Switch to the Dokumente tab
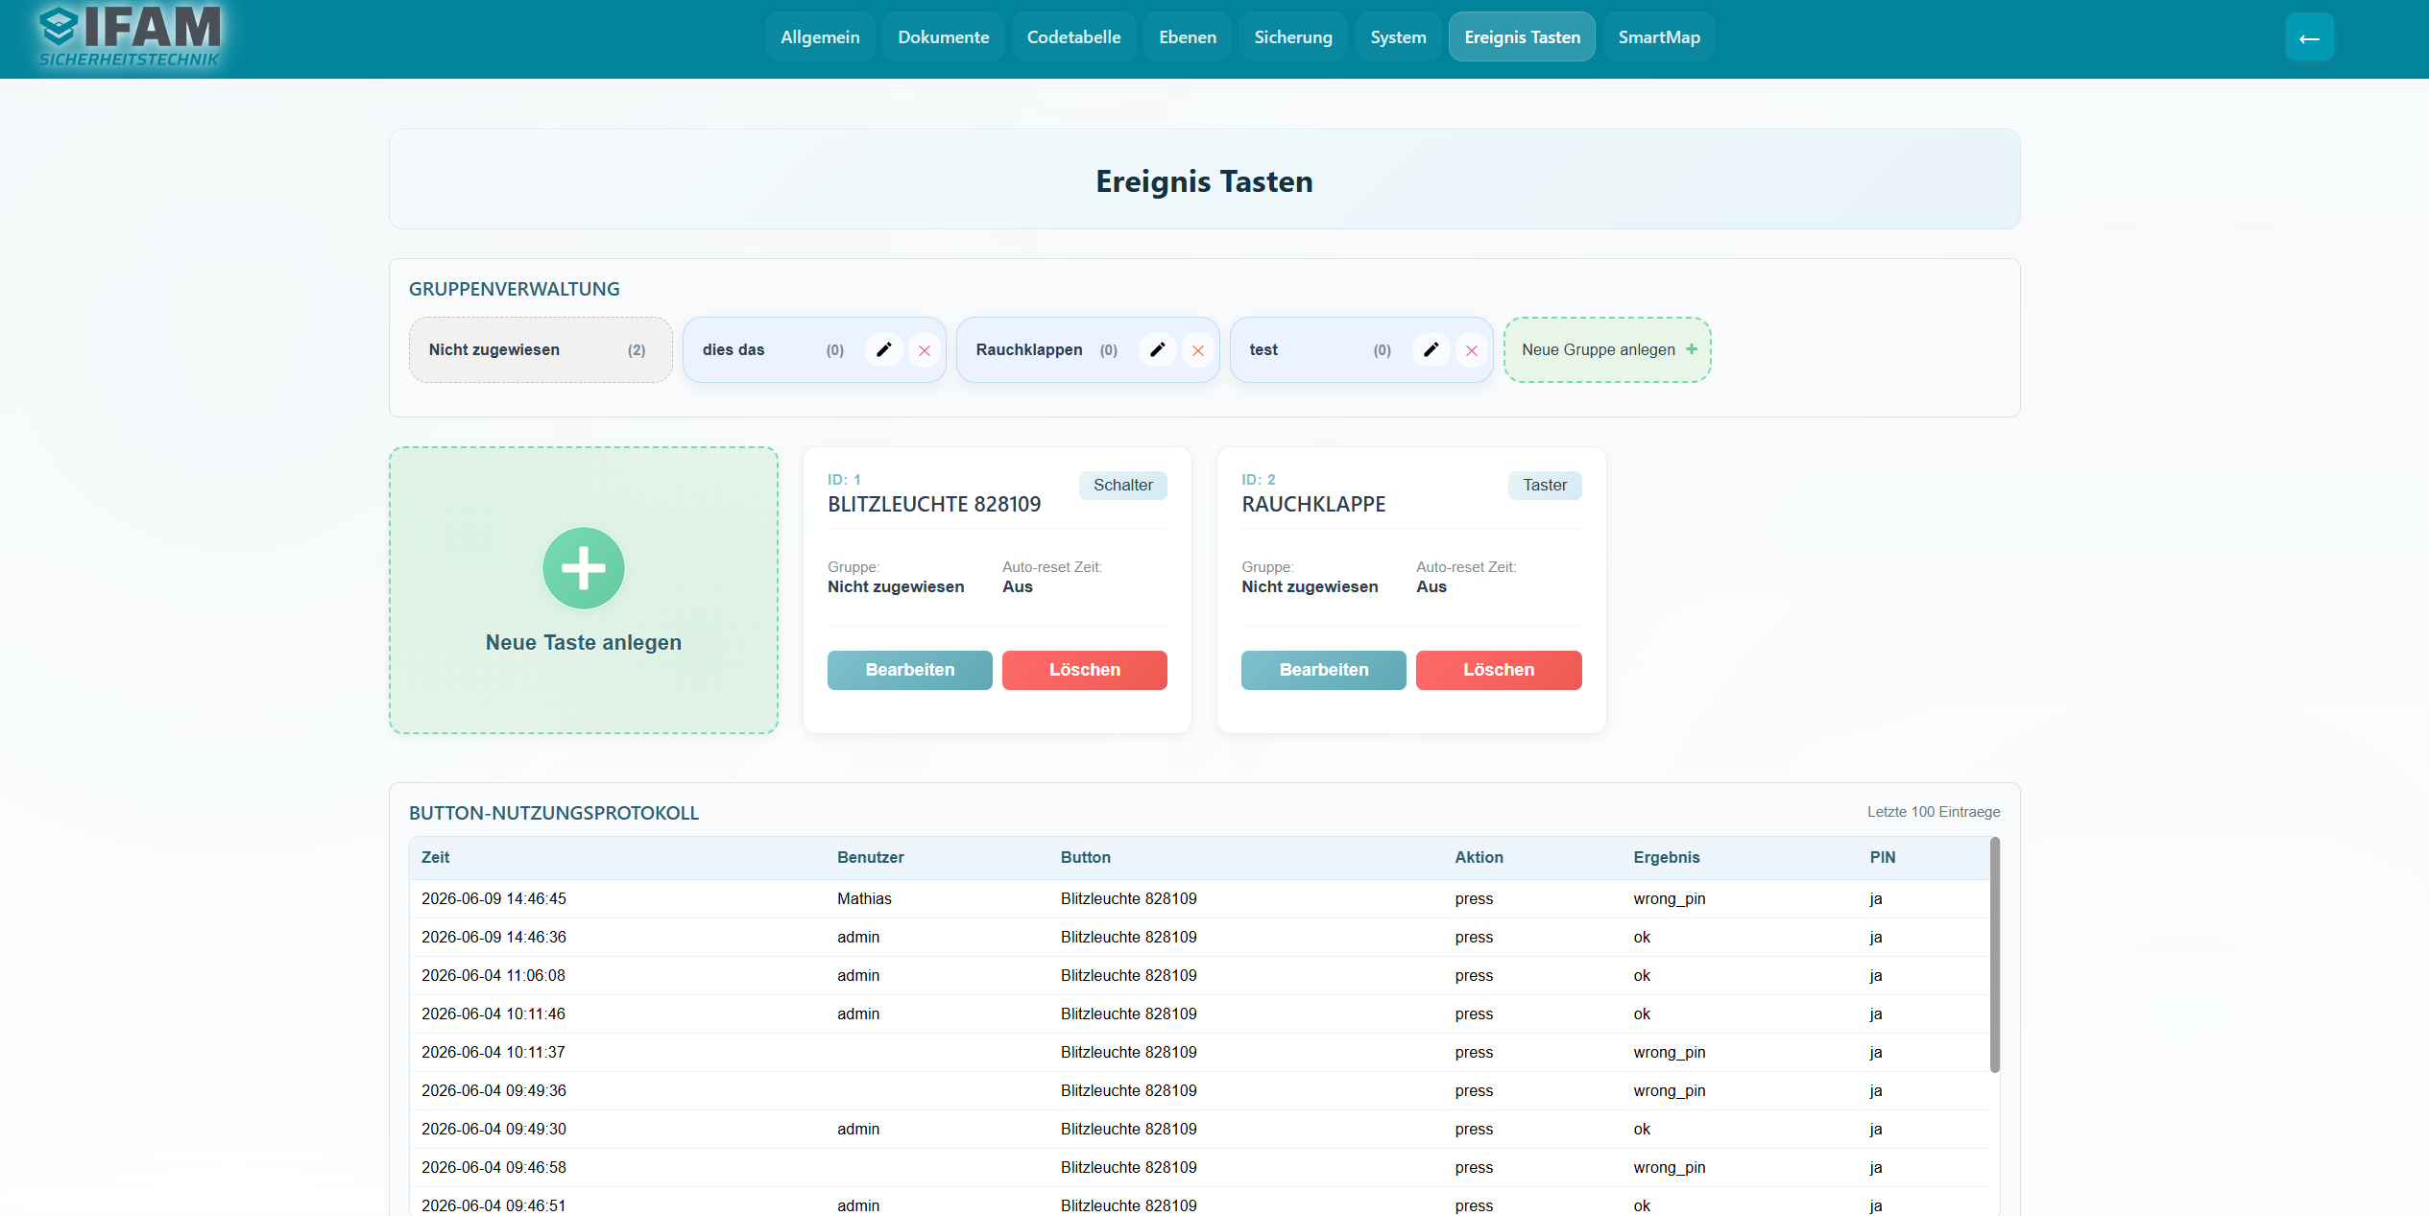 tap(944, 37)
